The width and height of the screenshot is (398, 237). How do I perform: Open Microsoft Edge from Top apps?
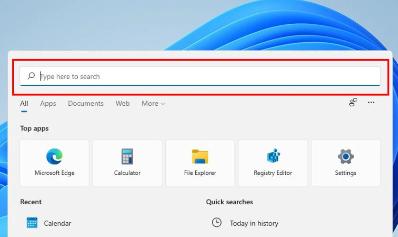click(54, 163)
